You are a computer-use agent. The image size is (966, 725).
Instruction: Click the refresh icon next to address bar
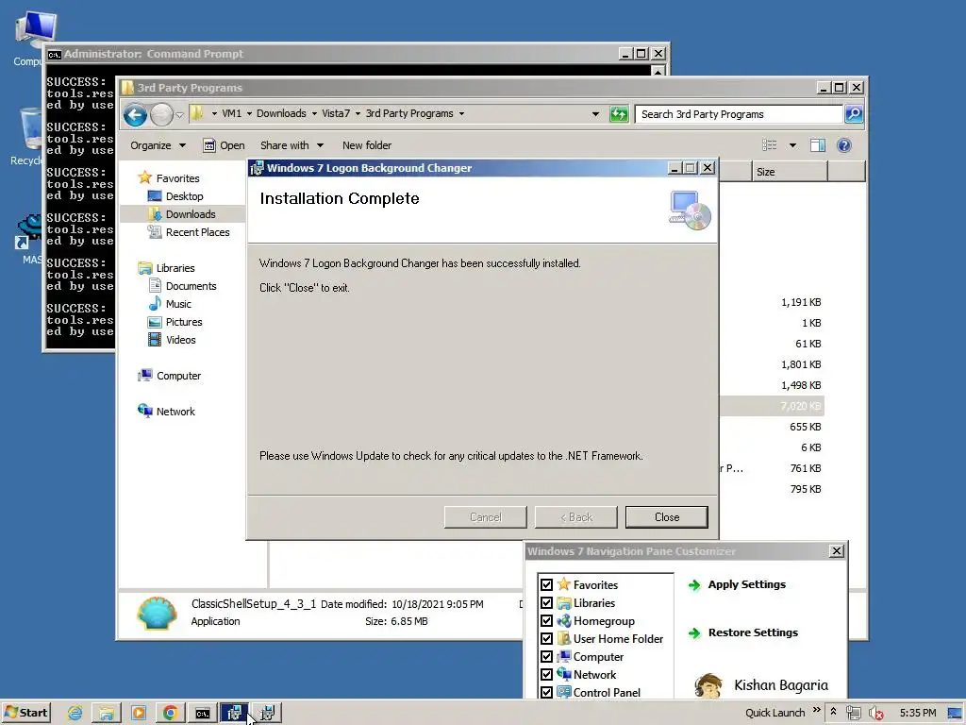(619, 114)
